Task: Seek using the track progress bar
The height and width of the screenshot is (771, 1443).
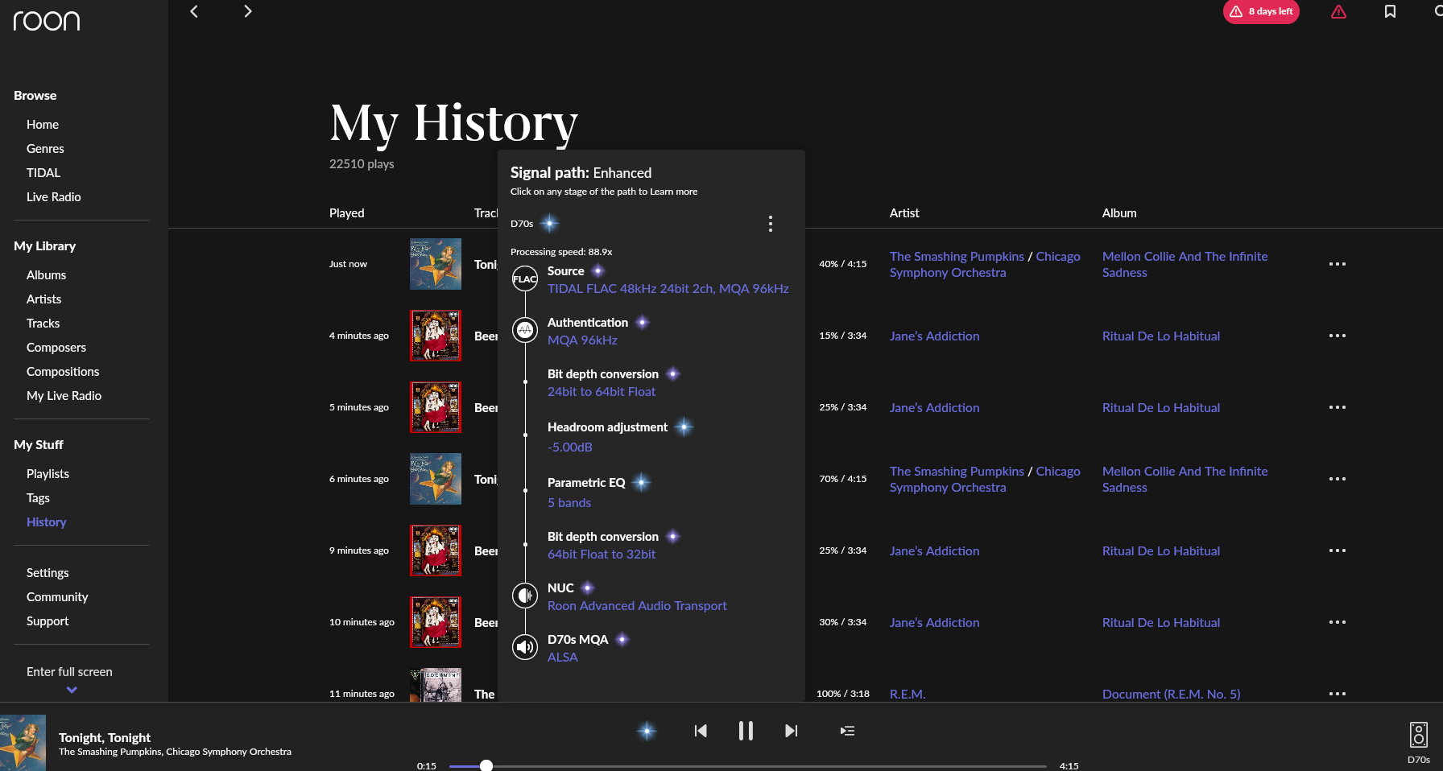Action: coord(747,765)
